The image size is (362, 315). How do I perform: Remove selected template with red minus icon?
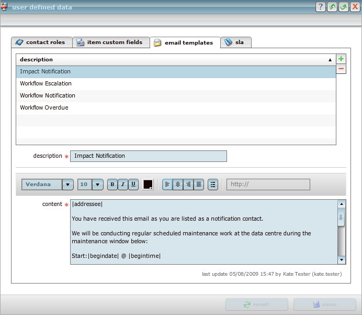341,69
